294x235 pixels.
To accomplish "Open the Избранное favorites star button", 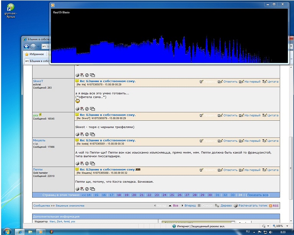I will tap(34, 54).
